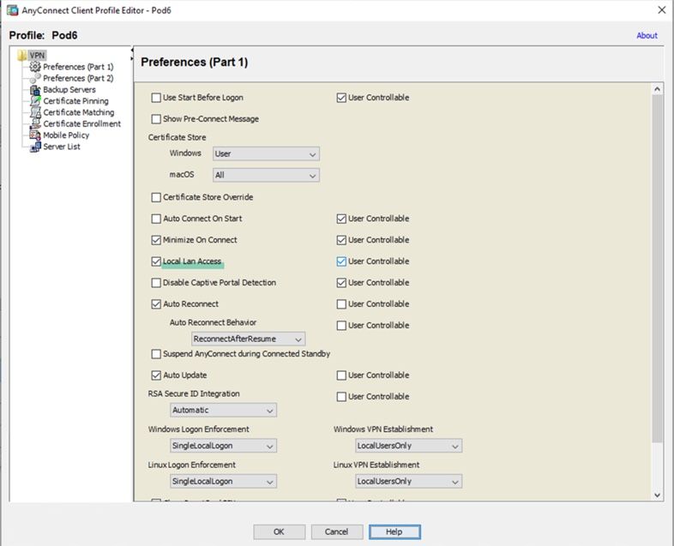The height and width of the screenshot is (546, 674).
Task: Open Windows Logon Enforcement dropdown
Action: coord(223,446)
